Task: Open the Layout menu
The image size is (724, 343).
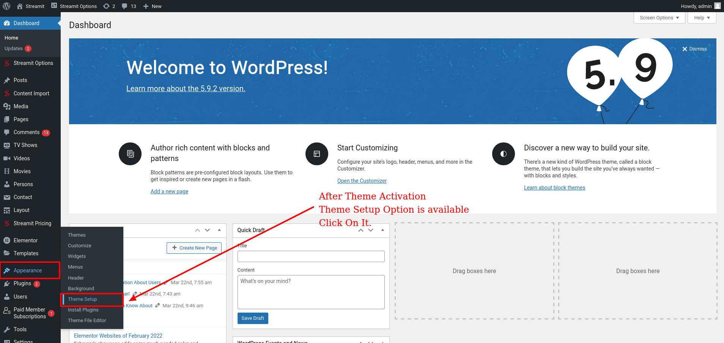Action: click(30, 210)
